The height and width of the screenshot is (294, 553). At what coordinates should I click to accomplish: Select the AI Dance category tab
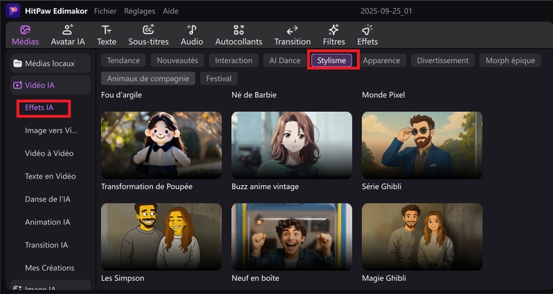click(x=284, y=61)
